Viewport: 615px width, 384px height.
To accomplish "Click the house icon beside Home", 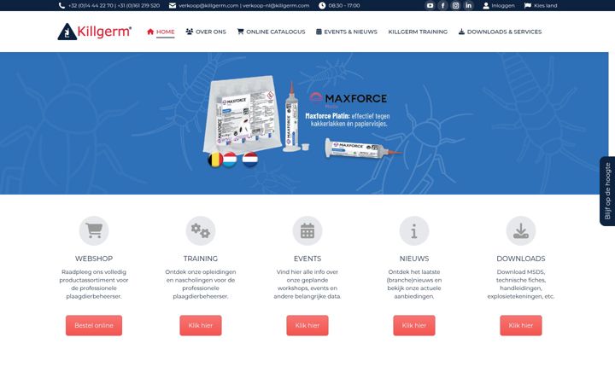I will 150,32.
